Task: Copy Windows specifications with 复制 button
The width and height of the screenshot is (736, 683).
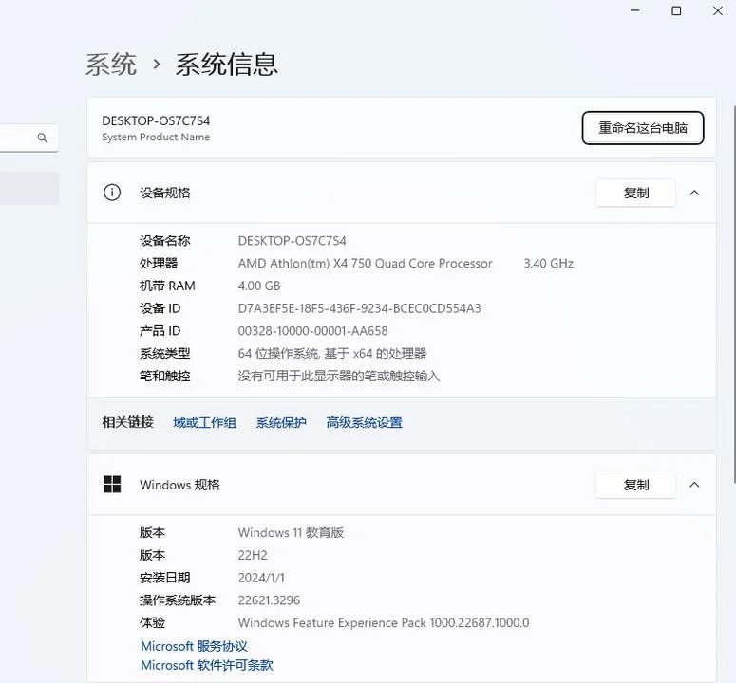Action: (635, 485)
